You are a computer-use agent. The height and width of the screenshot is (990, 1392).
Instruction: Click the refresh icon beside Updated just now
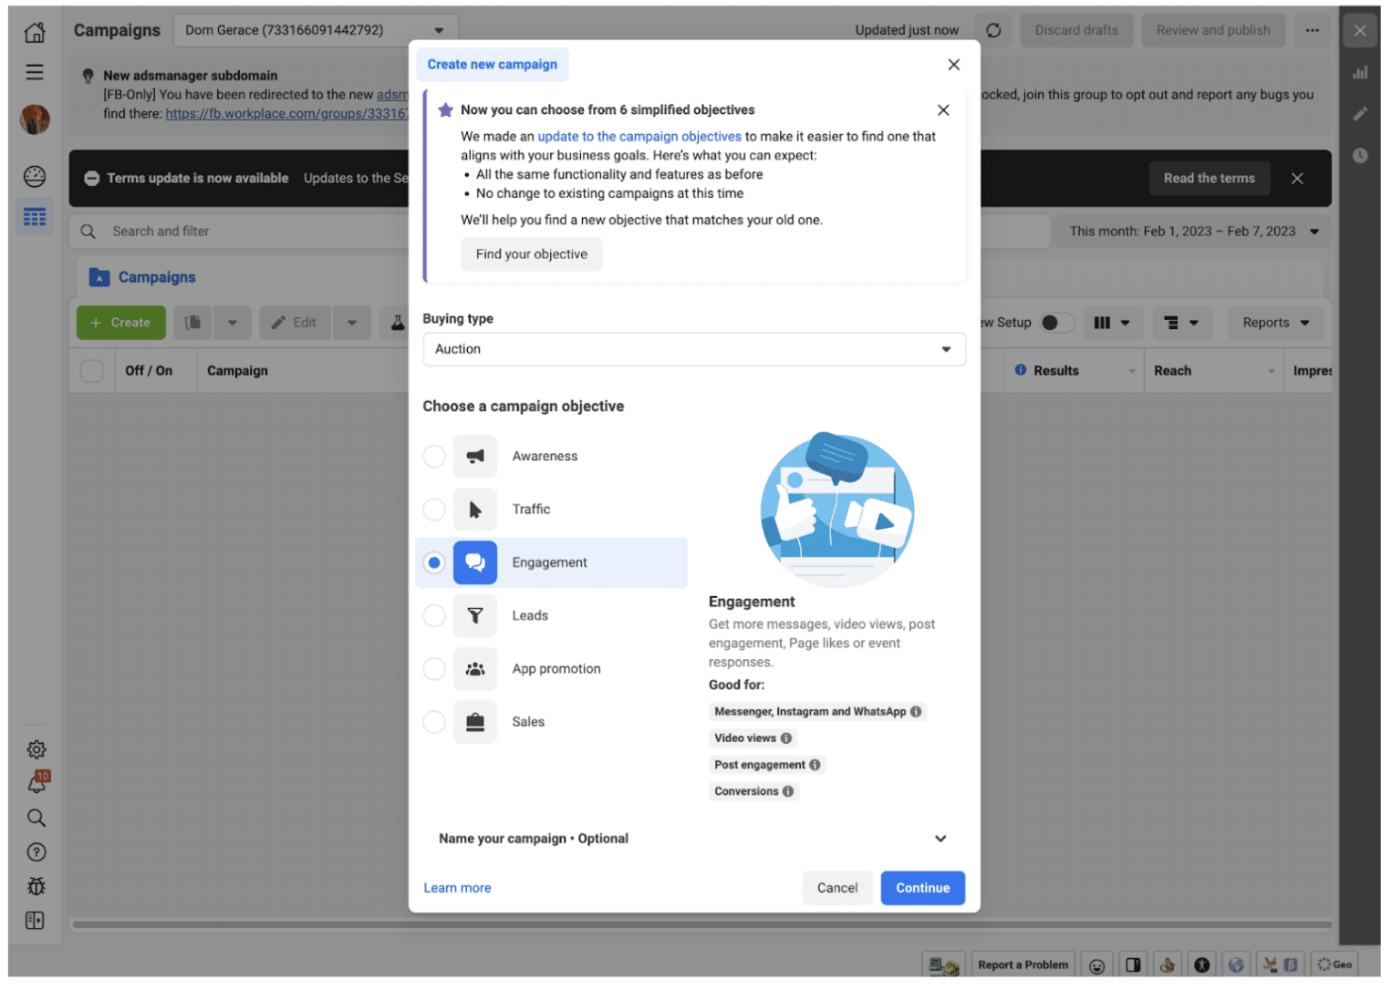[993, 30]
